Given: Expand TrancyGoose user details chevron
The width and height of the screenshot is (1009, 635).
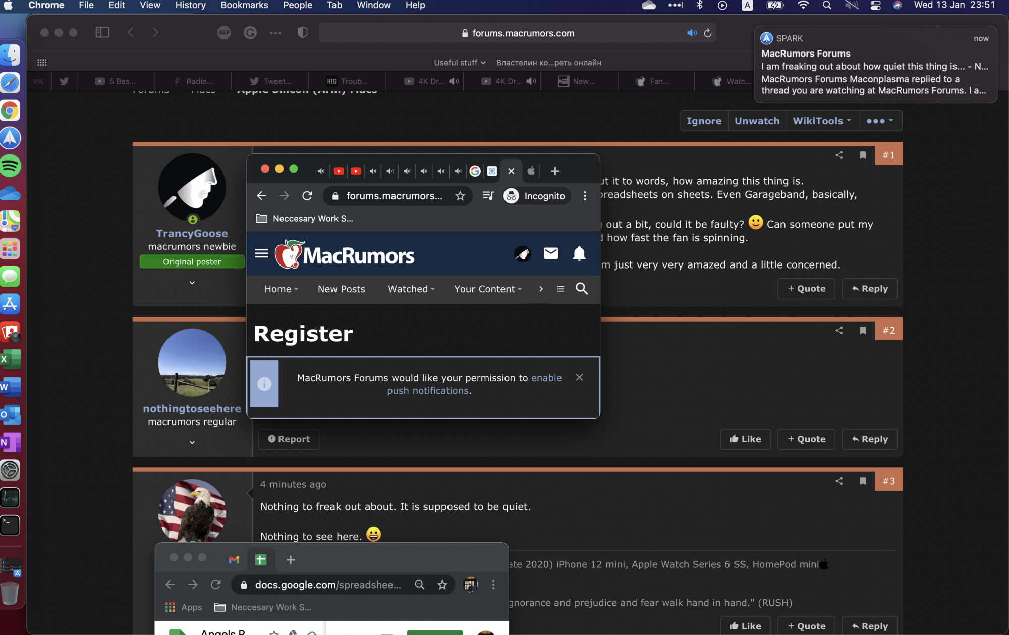Looking at the screenshot, I should [192, 283].
